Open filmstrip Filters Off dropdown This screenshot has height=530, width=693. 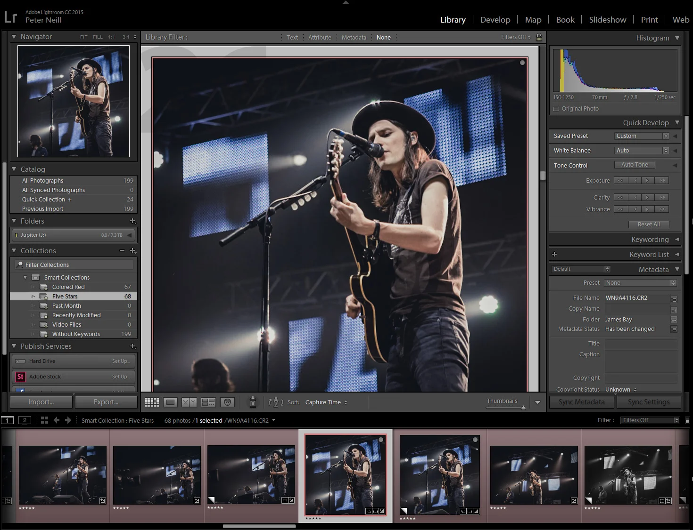coord(650,420)
